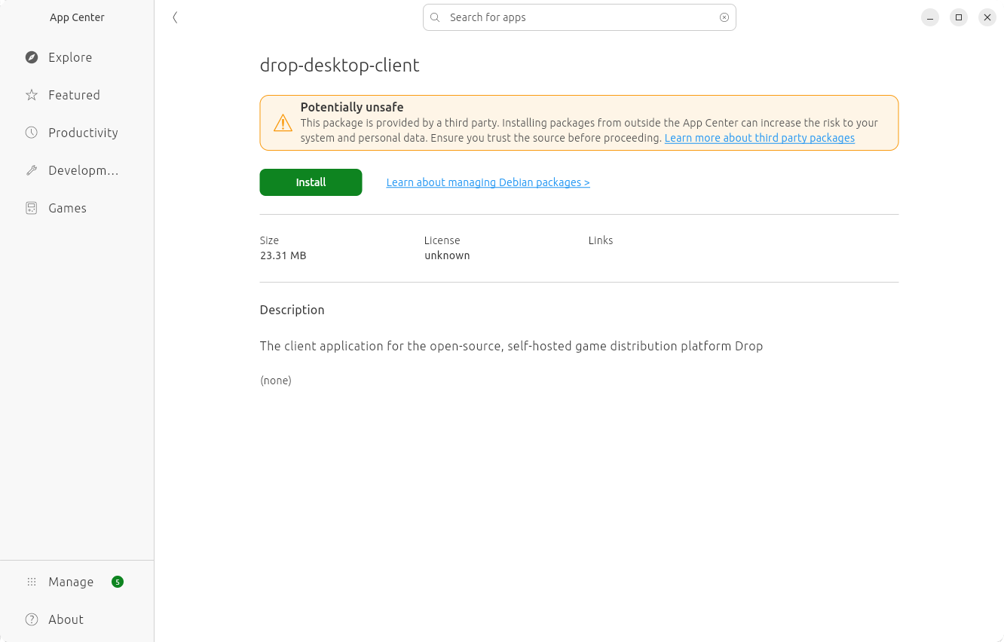
Task: Open the Manage grid icon
Action: coord(31,581)
